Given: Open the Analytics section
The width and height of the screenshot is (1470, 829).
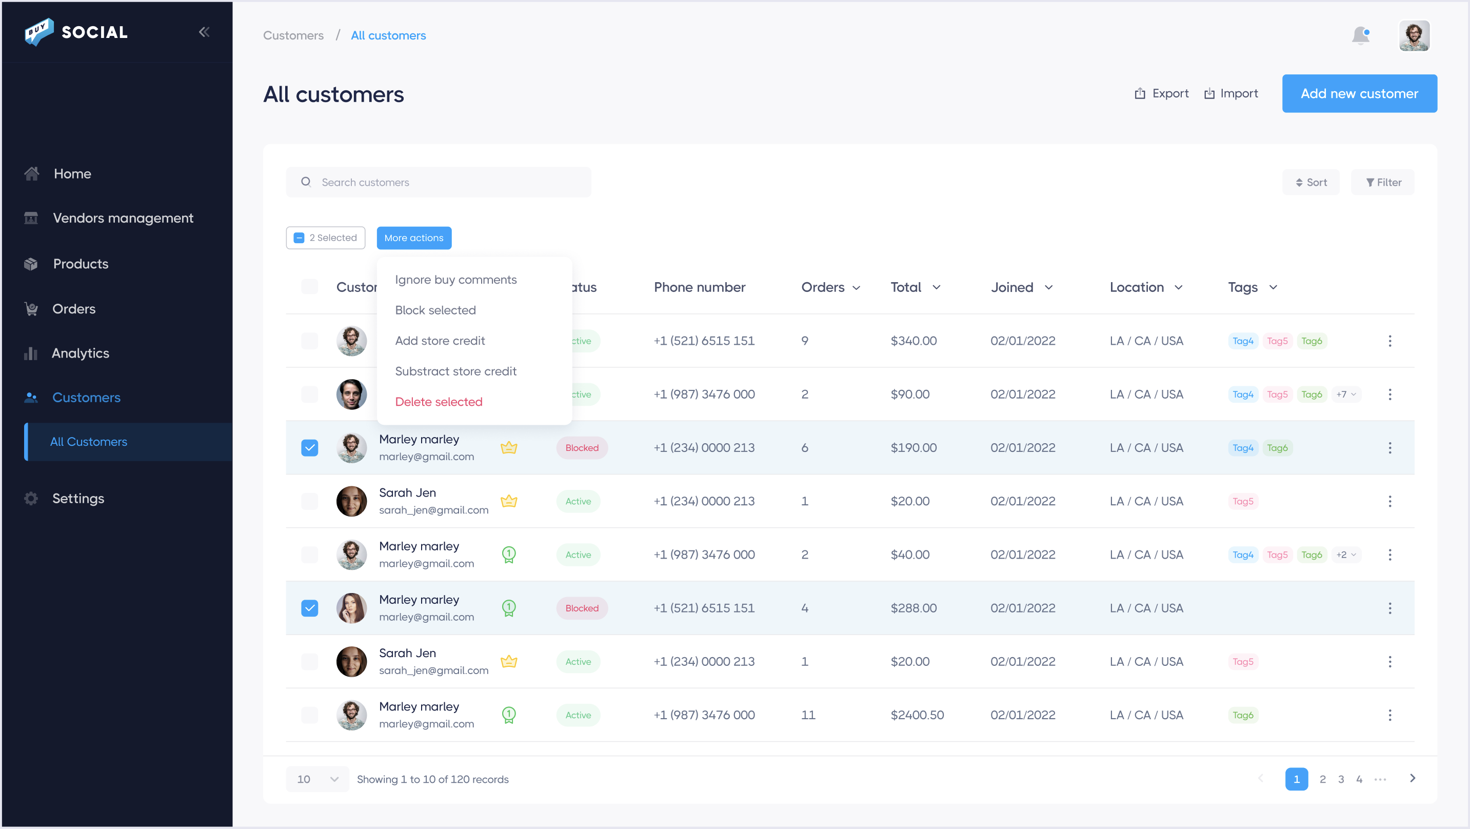Looking at the screenshot, I should (x=81, y=353).
